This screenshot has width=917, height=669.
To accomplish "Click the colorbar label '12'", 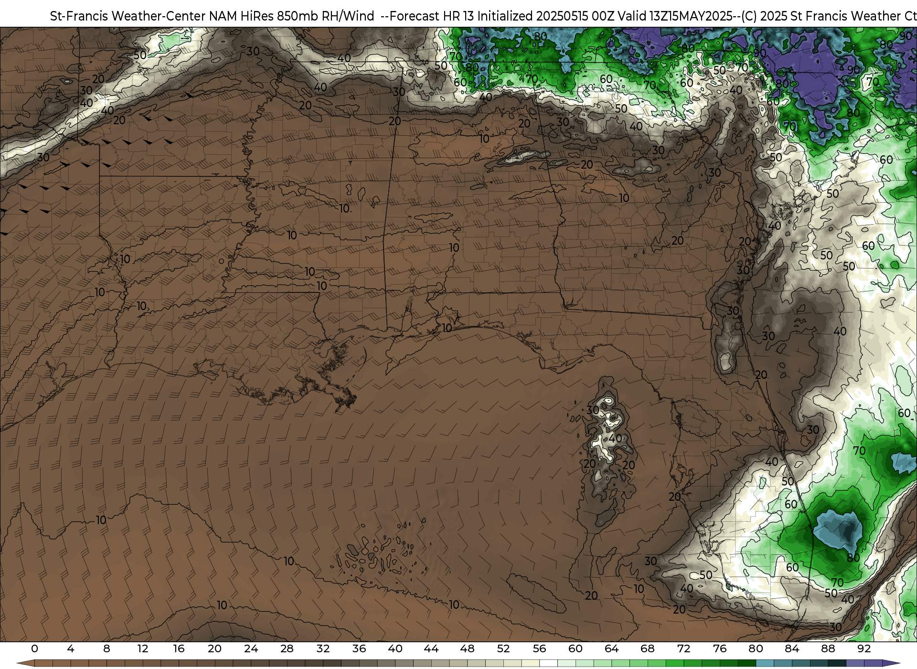I will (x=143, y=648).
